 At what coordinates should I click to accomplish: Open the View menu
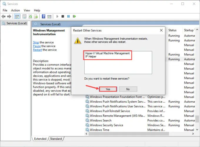[27, 10]
